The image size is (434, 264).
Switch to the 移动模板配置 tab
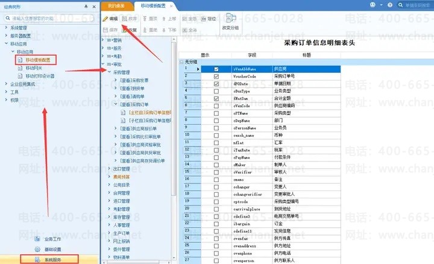[153, 6]
